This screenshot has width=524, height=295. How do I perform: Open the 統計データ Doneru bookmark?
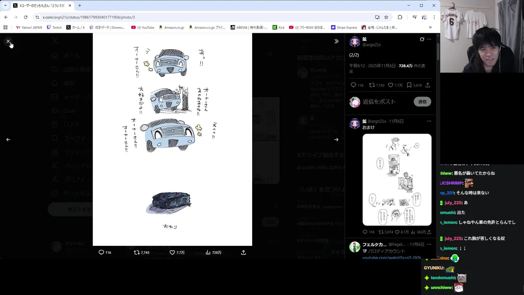pyautogui.click(x=107, y=27)
